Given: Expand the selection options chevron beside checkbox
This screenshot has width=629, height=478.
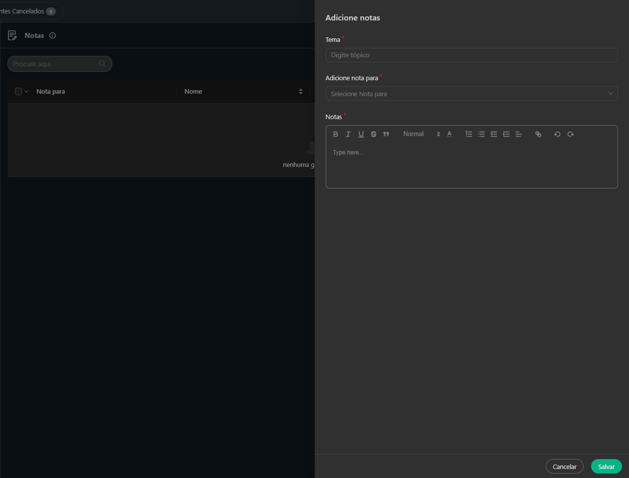Looking at the screenshot, I should [26, 92].
